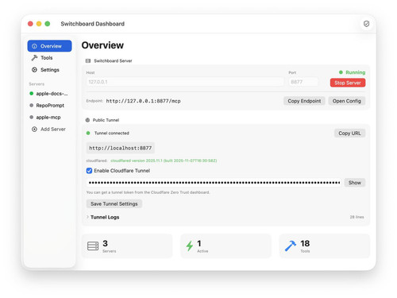
Task: Select the apple-mcp server
Action: coord(49,118)
